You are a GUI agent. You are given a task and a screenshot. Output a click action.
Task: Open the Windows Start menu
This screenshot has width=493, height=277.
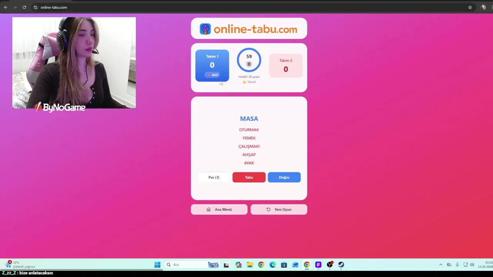157,265
